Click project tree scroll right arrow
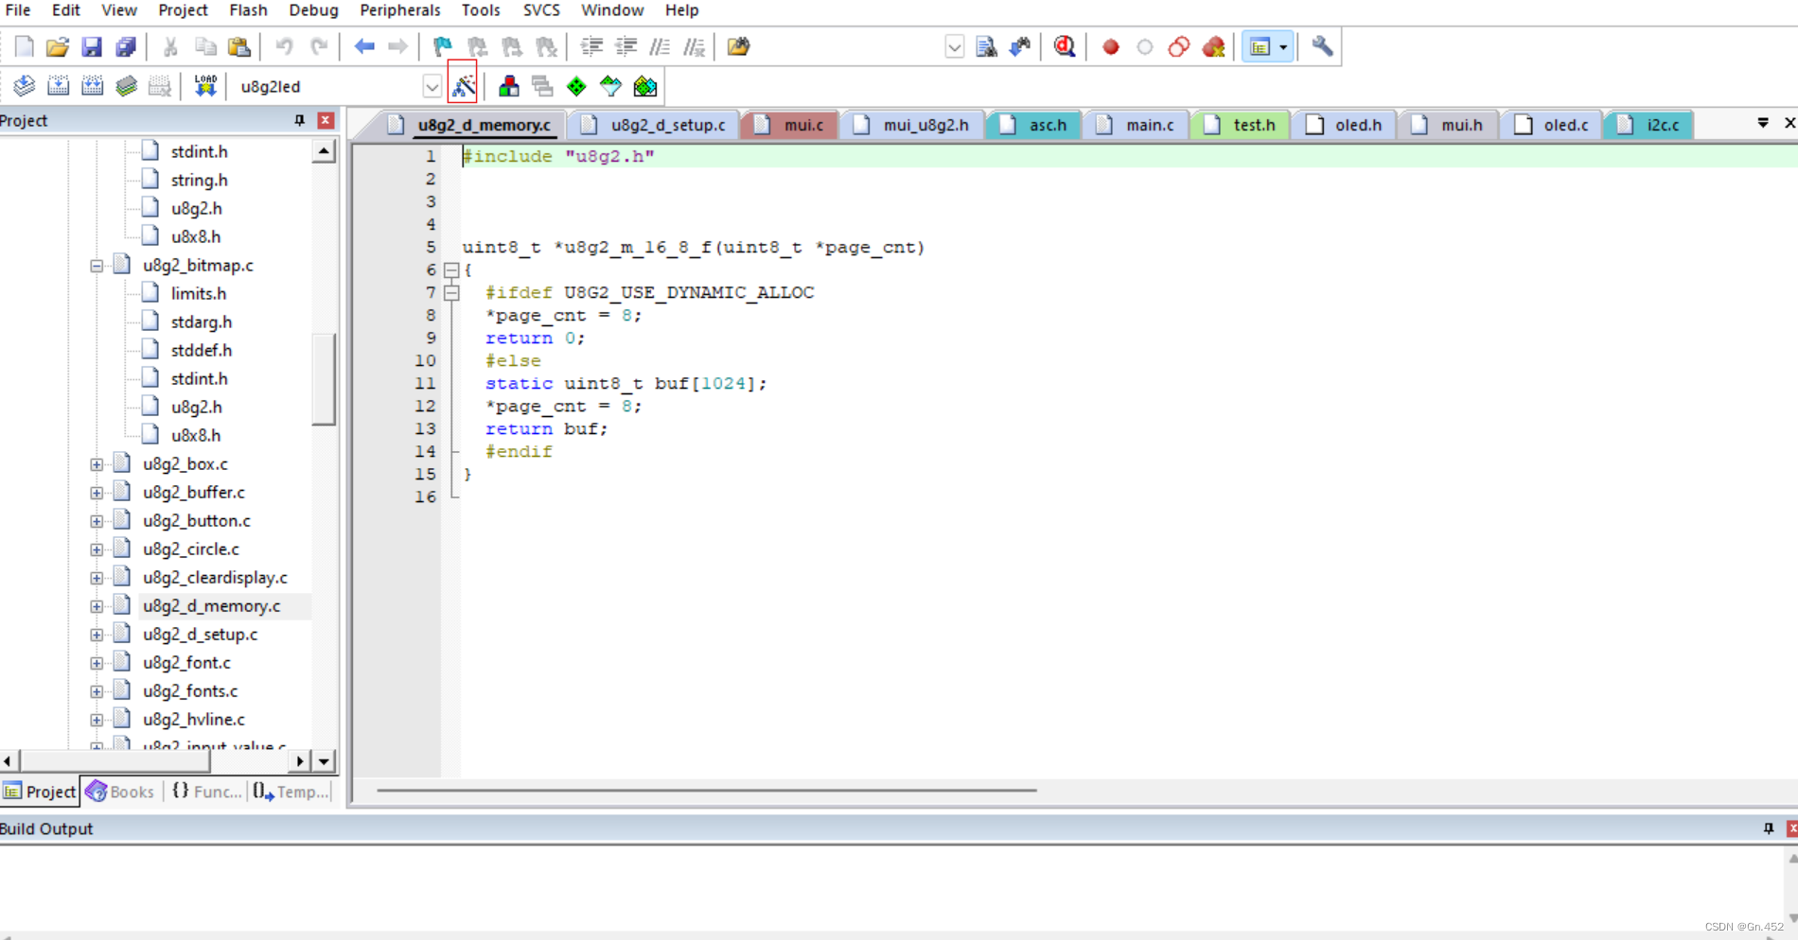1798x940 pixels. coord(300,761)
